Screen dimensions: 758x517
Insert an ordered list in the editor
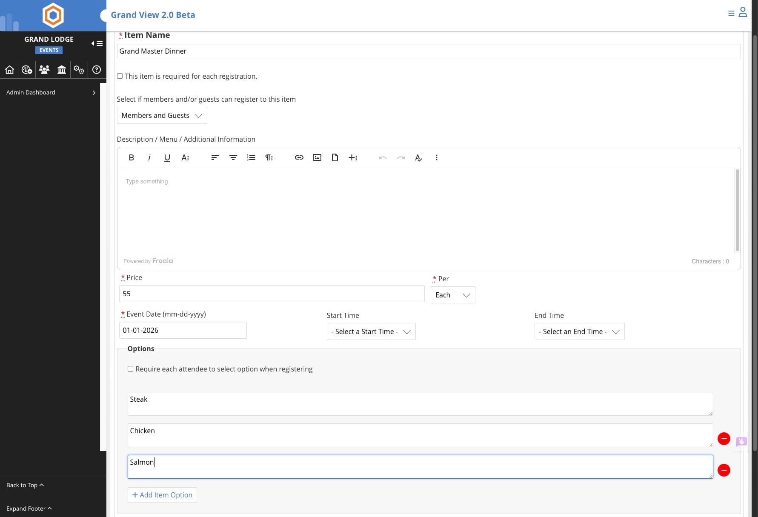[x=251, y=157]
